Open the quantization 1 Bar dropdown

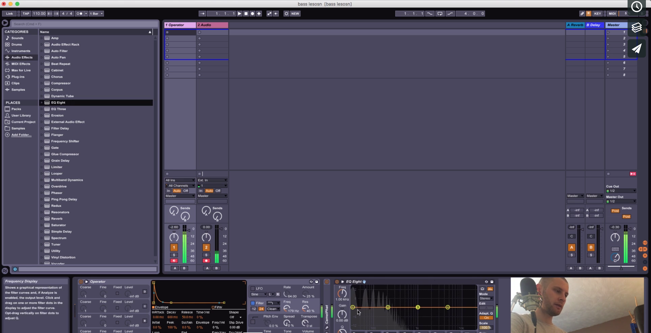coord(96,13)
